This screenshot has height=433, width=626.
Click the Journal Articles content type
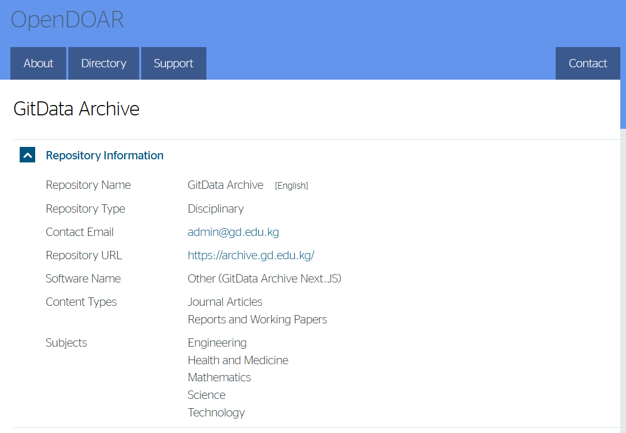[x=225, y=302]
